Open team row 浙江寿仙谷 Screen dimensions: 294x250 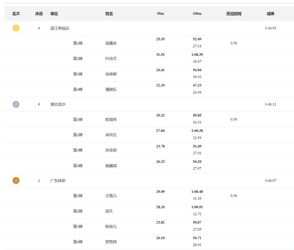pyautogui.click(x=149, y=28)
